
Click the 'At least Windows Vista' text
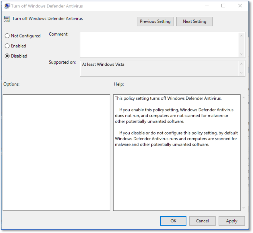pyautogui.click(x=103, y=64)
